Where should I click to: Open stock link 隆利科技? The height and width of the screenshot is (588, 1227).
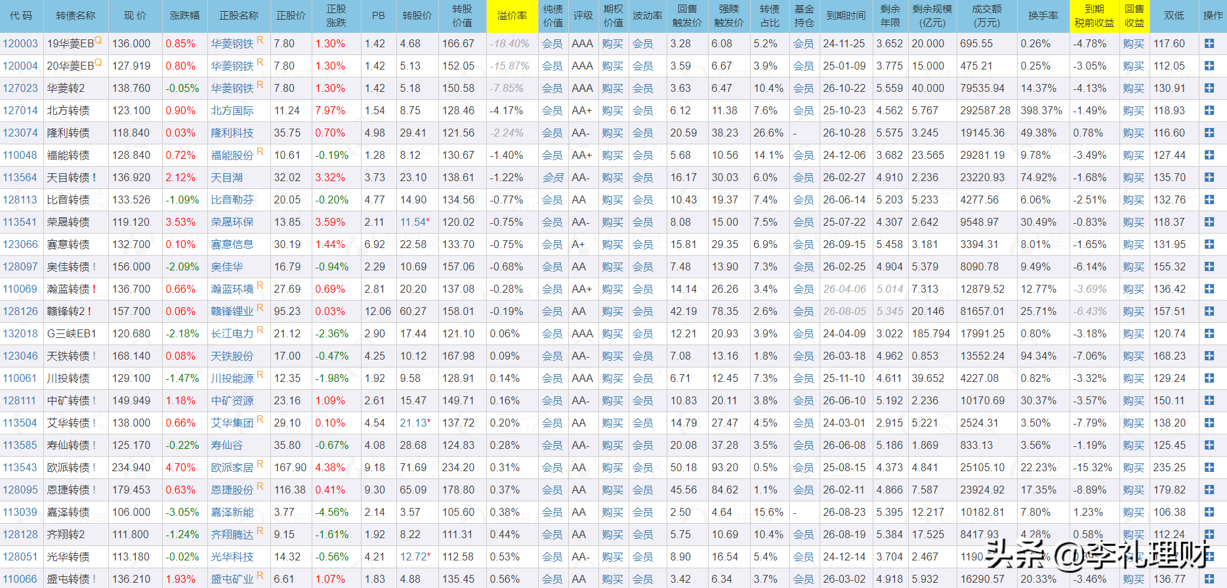(x=232, y=133)
